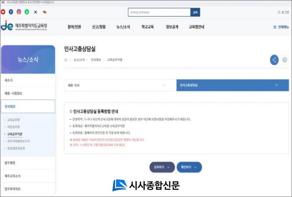Click the Korean flag icon

(35, 12)
